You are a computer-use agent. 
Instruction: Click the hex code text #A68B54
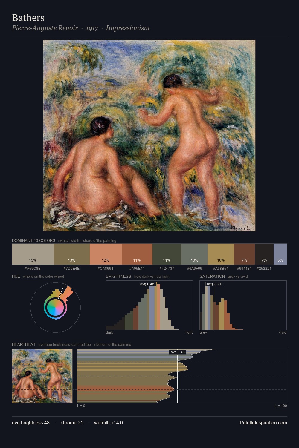pos(221,269)
